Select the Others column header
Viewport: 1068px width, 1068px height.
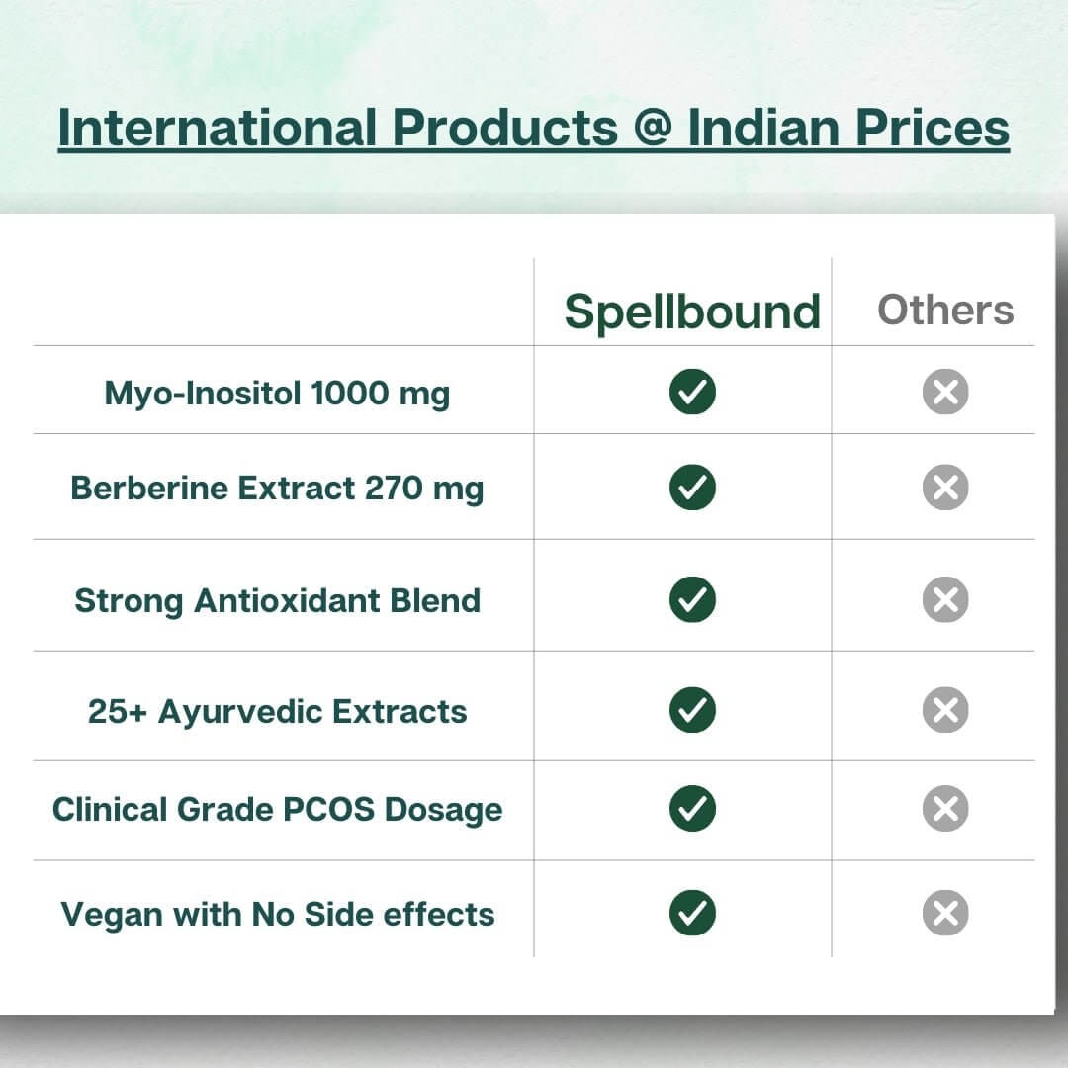tap(945, 310)
